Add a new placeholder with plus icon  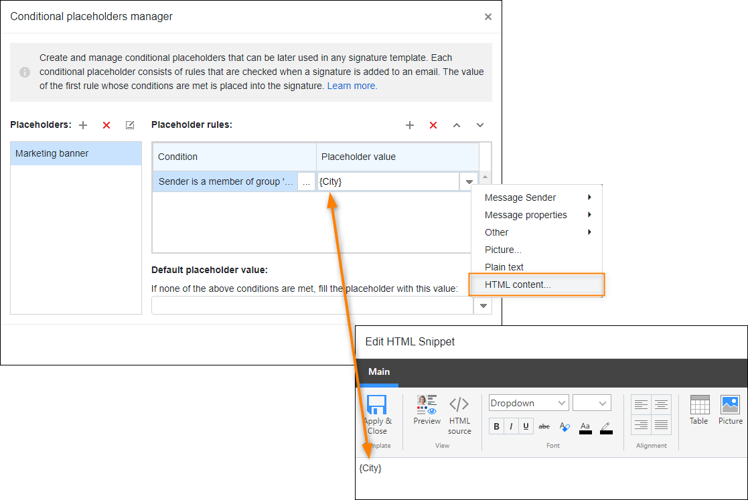[83, 125]
